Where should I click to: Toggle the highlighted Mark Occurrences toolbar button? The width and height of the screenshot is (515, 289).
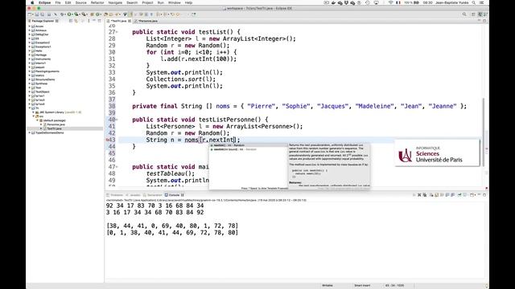tap(130, 14)
